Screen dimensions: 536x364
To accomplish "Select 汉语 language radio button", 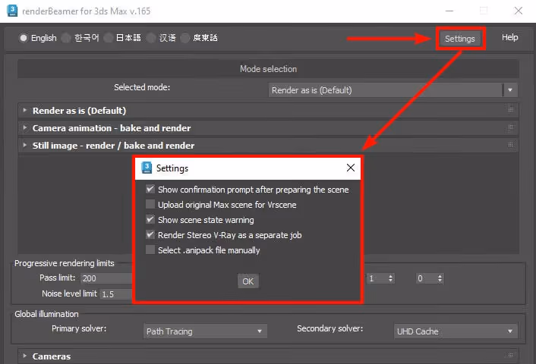I will (x=151, y=38).
